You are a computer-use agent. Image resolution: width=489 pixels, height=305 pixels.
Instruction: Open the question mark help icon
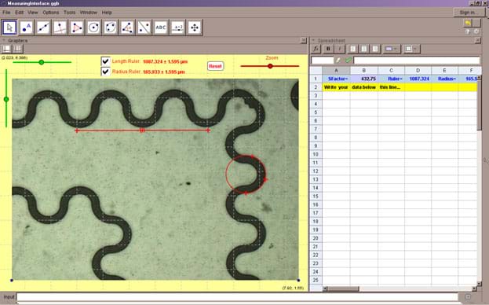tap(468, 31)
